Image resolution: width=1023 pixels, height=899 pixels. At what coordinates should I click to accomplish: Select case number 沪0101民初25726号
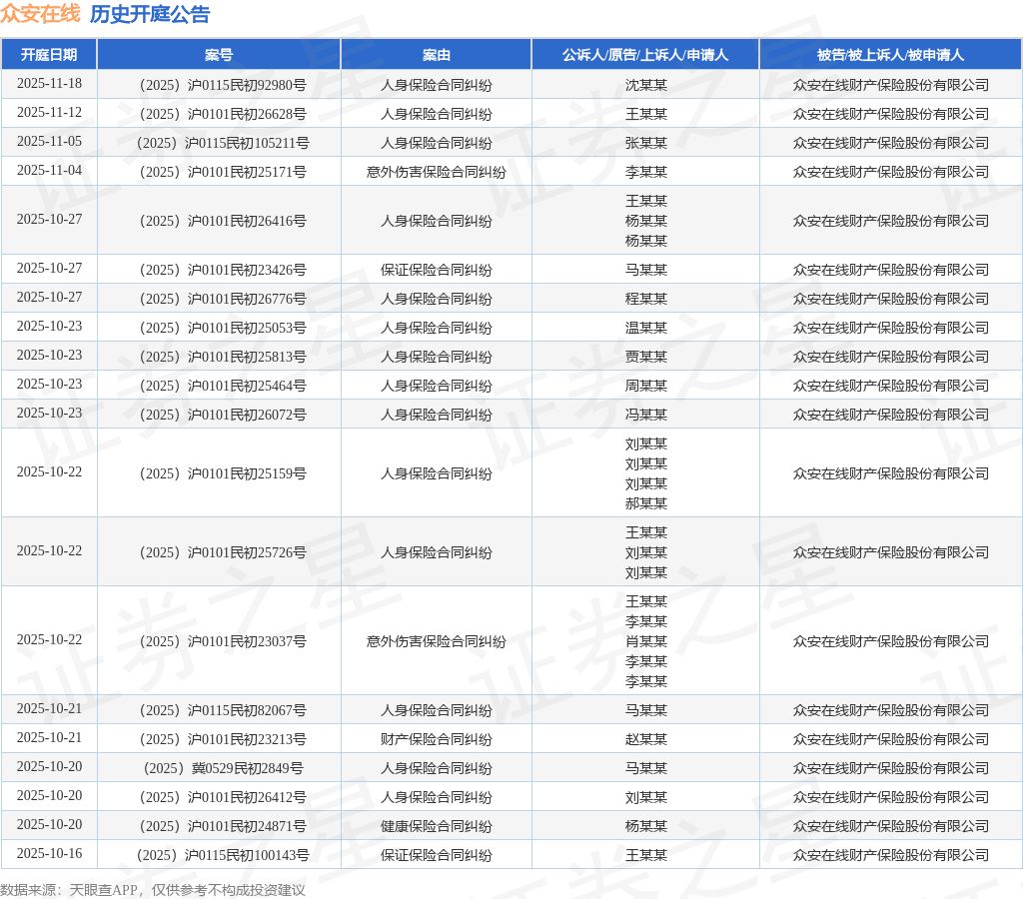click(x=223, y=552)
